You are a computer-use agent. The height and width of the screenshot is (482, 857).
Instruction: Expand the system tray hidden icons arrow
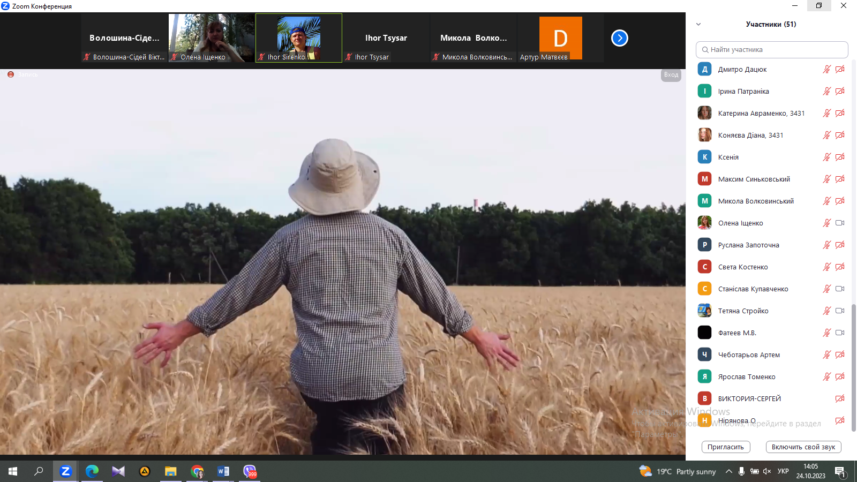click(x=728, y=471)
